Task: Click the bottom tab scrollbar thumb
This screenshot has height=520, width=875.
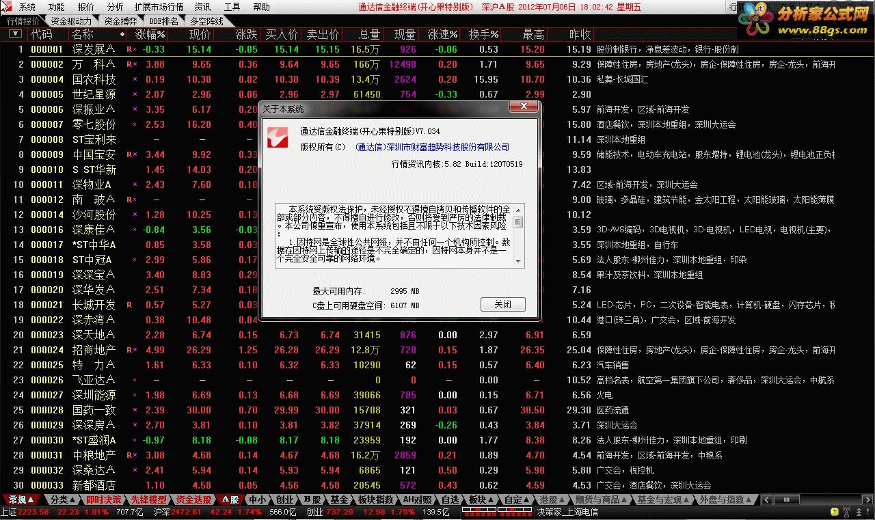Action: point(786,500)
